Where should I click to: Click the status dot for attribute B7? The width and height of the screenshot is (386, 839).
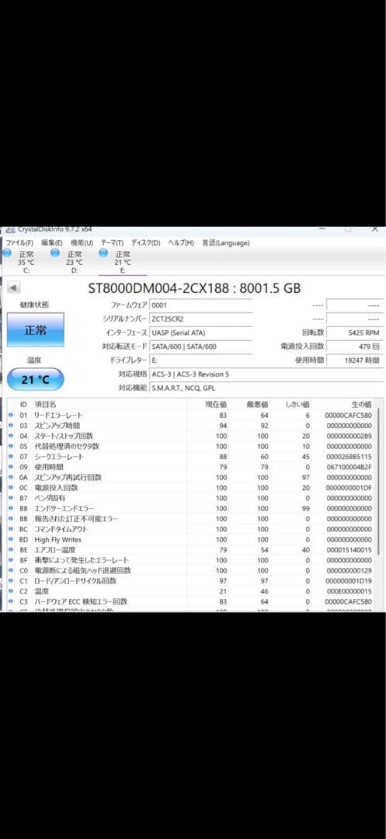click(11, 498)
